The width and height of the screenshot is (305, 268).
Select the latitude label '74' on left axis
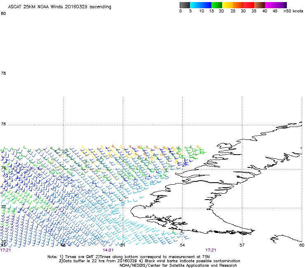[3, 168]
